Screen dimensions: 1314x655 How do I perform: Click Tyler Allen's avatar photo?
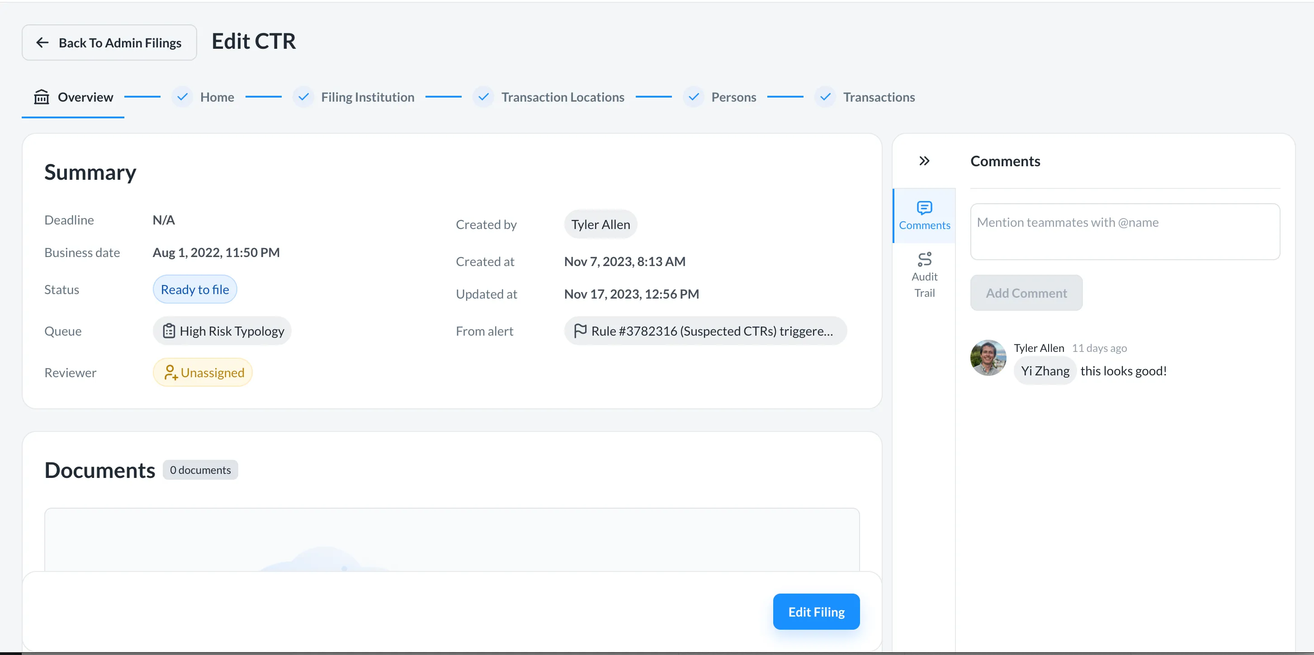988,358
